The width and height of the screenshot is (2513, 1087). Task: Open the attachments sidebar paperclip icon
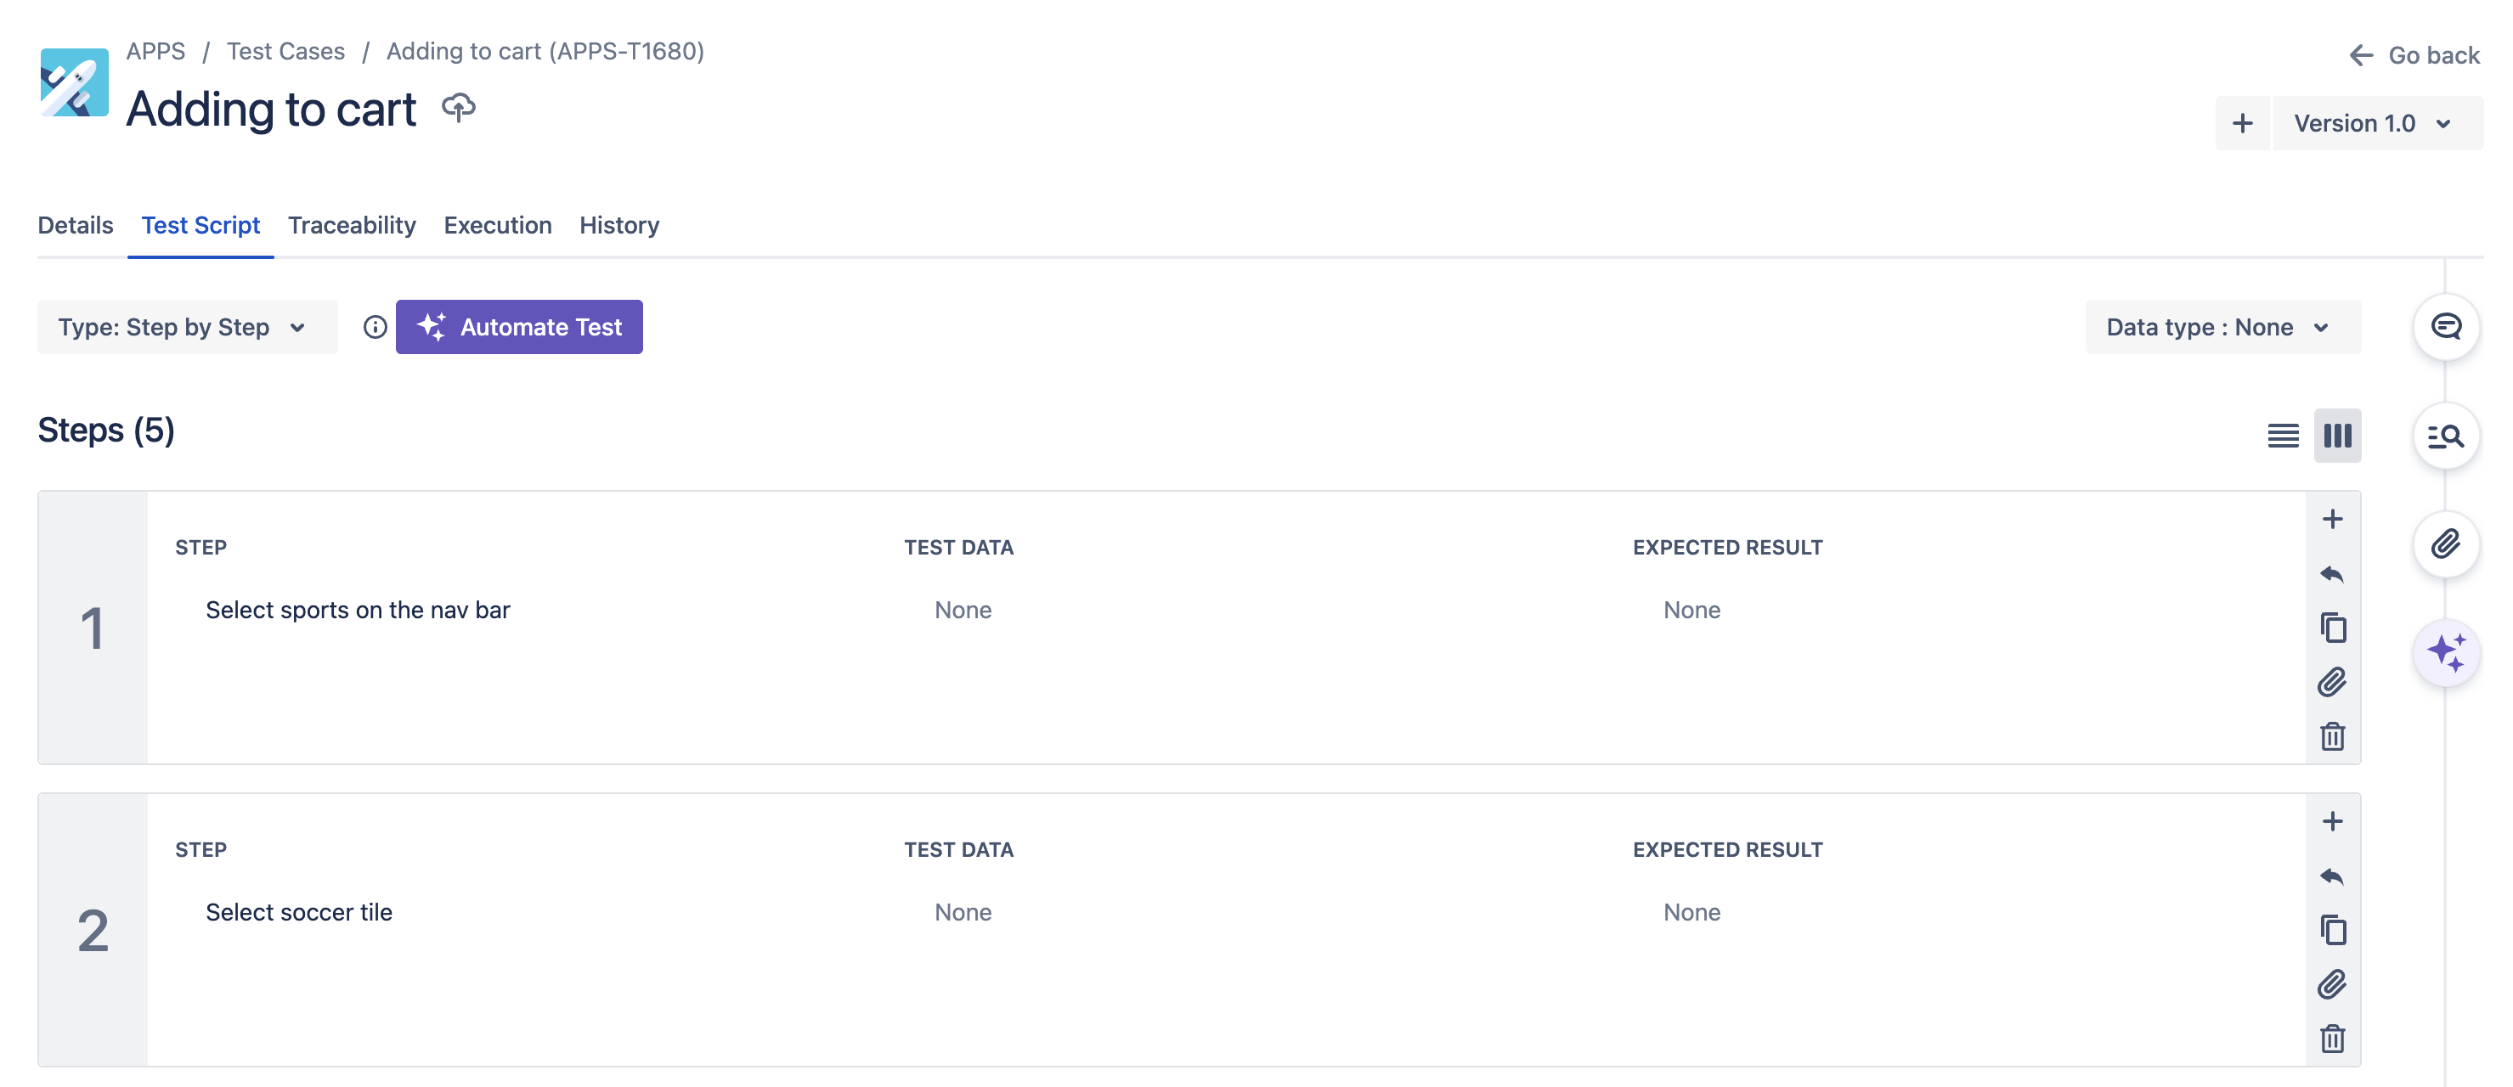coord(2445,544)
